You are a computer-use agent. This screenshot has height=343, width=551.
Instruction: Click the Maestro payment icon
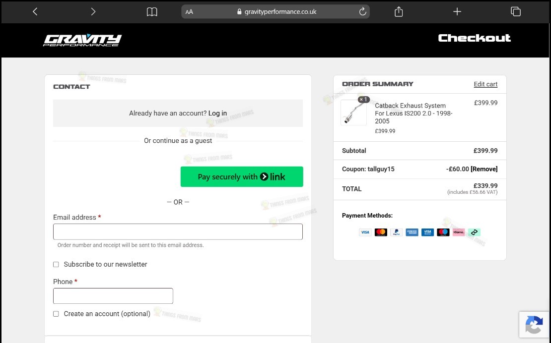(x=443, y=232)
